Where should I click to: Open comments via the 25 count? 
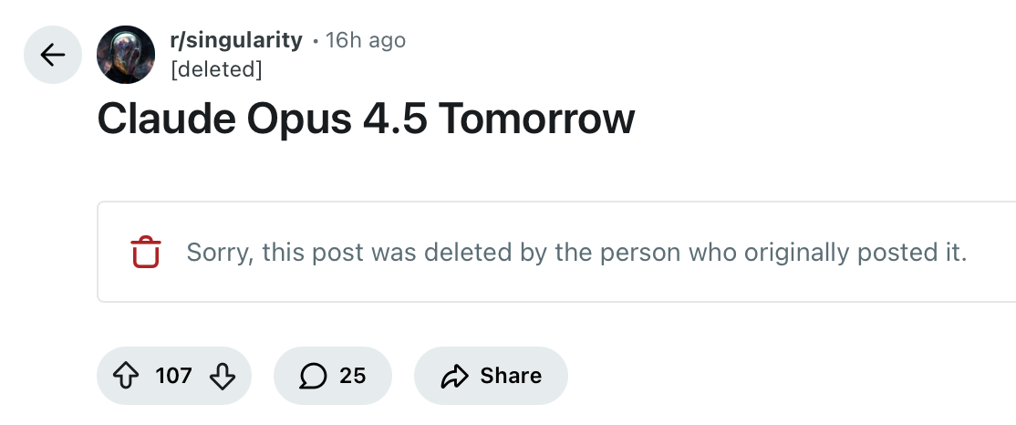point(353,376)
